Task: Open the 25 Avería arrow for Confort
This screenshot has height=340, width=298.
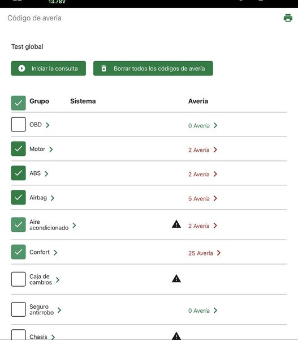Action: click(x=219, y=253)
